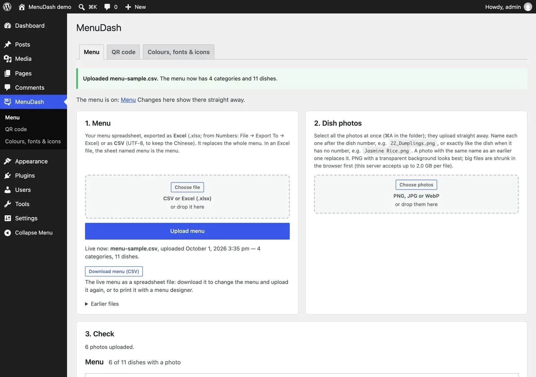Click the '22_Dumplings.png' example filename

(413, 143)
